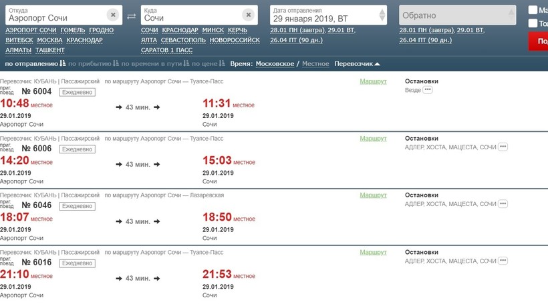Image resolution: width=548 pixels, height=306 pixels.
Task: Clear the Куда destination field
Action: point(248,15)
